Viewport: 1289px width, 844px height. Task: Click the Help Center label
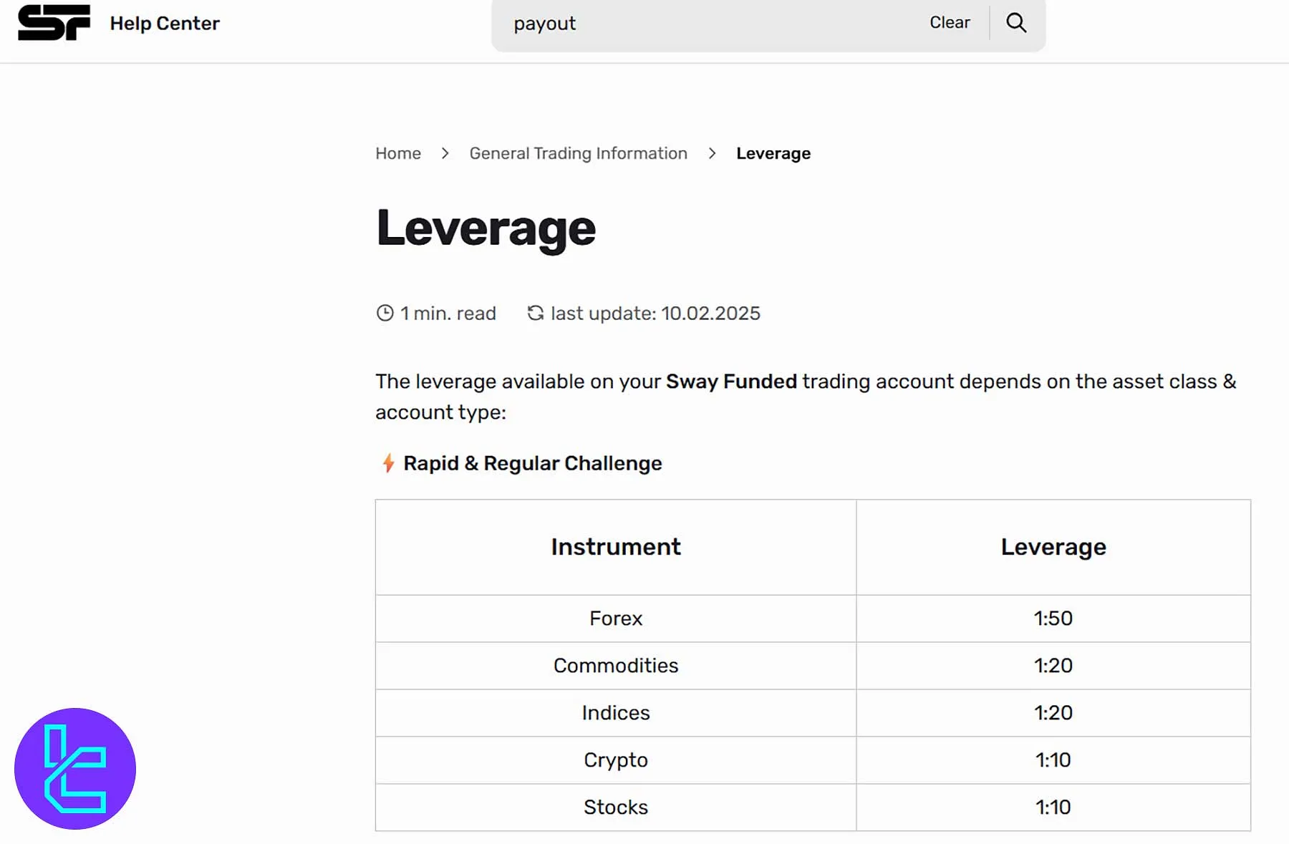[165, 23]
